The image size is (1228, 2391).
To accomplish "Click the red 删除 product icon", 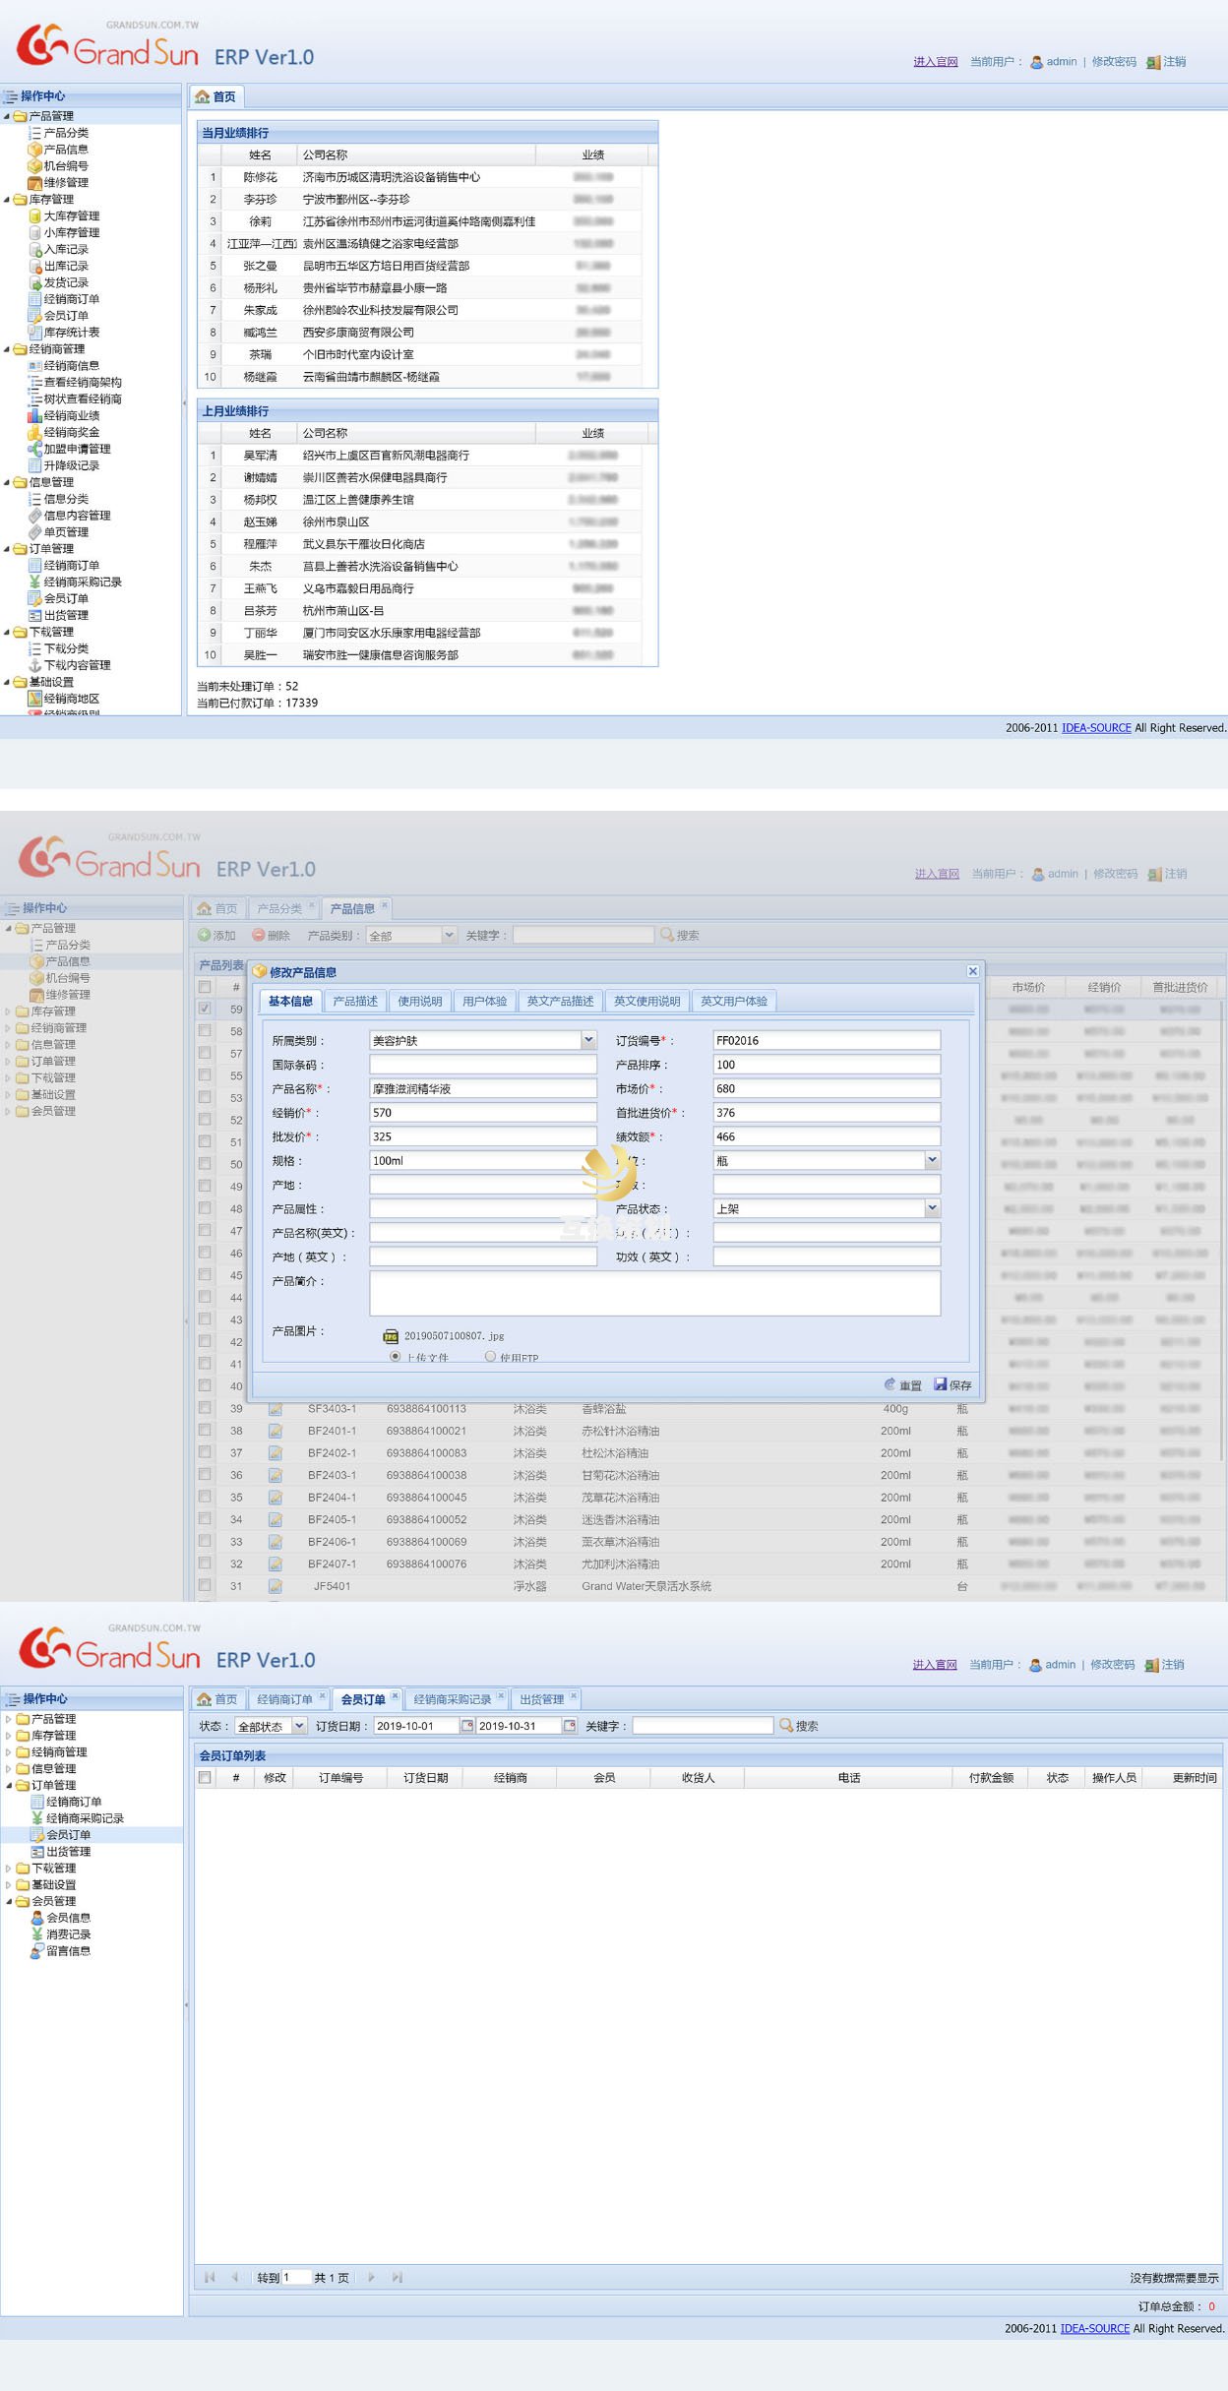I will click(259, 935).
